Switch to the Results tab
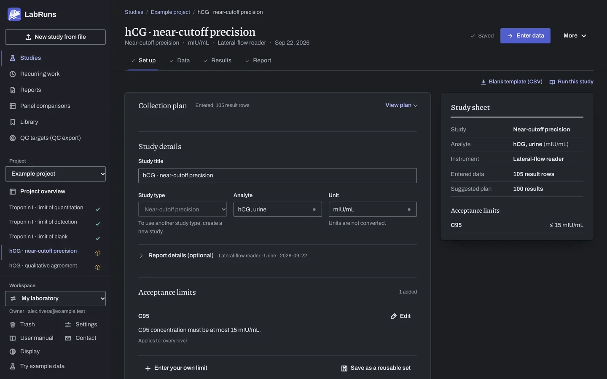The width and height of the screenshot is (607, 379). tap(217, 61)
